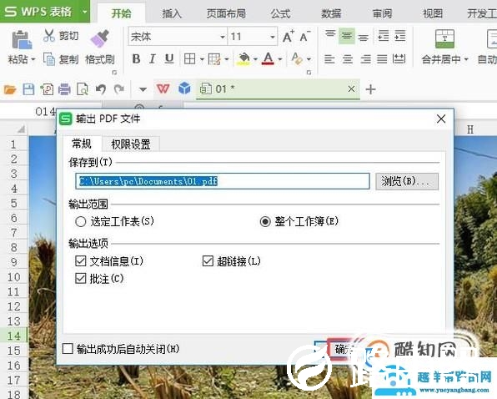Expand font color dropdown arrow
Screen dimensions: 497x399
click(280, 59)
